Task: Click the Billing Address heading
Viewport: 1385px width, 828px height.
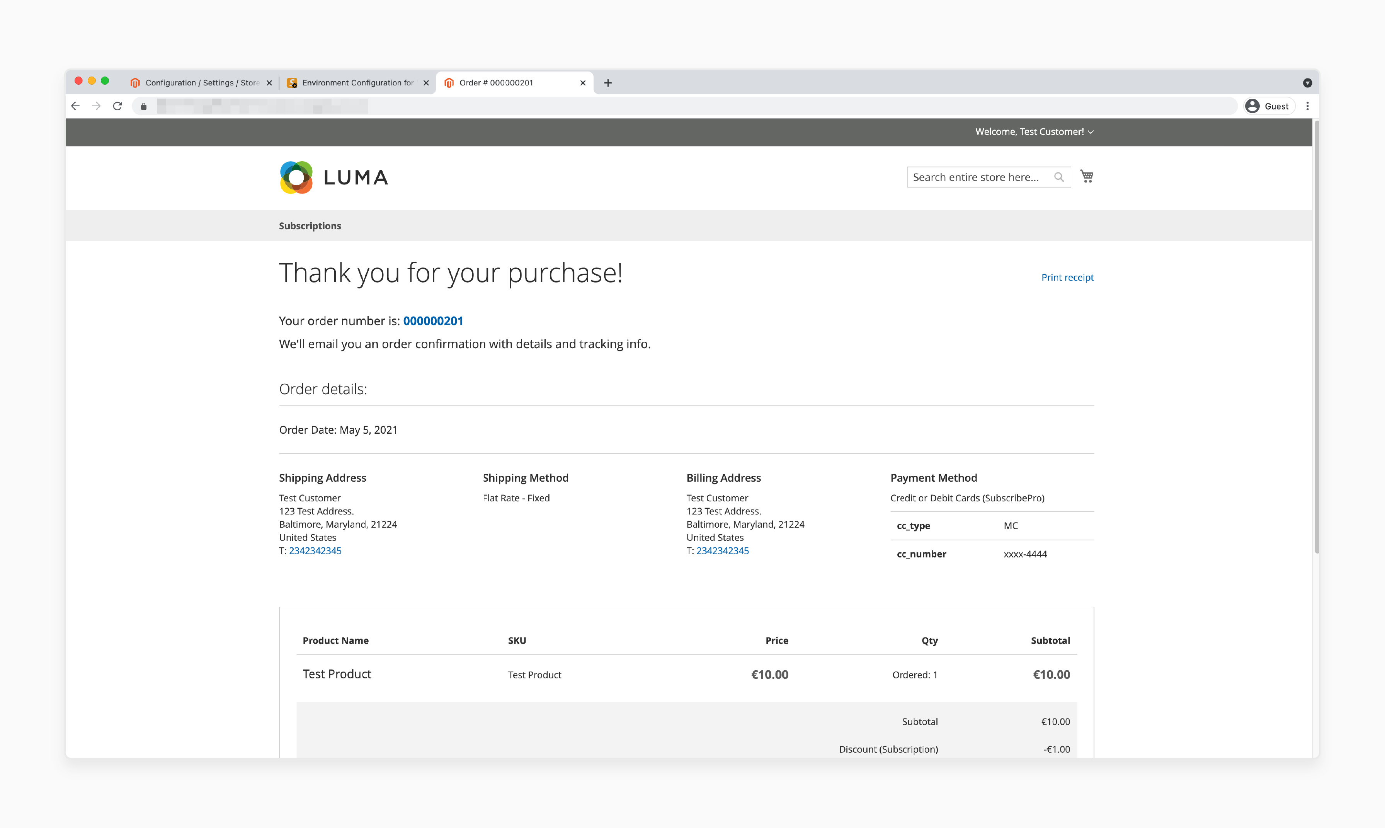Action: coord(723,478)
